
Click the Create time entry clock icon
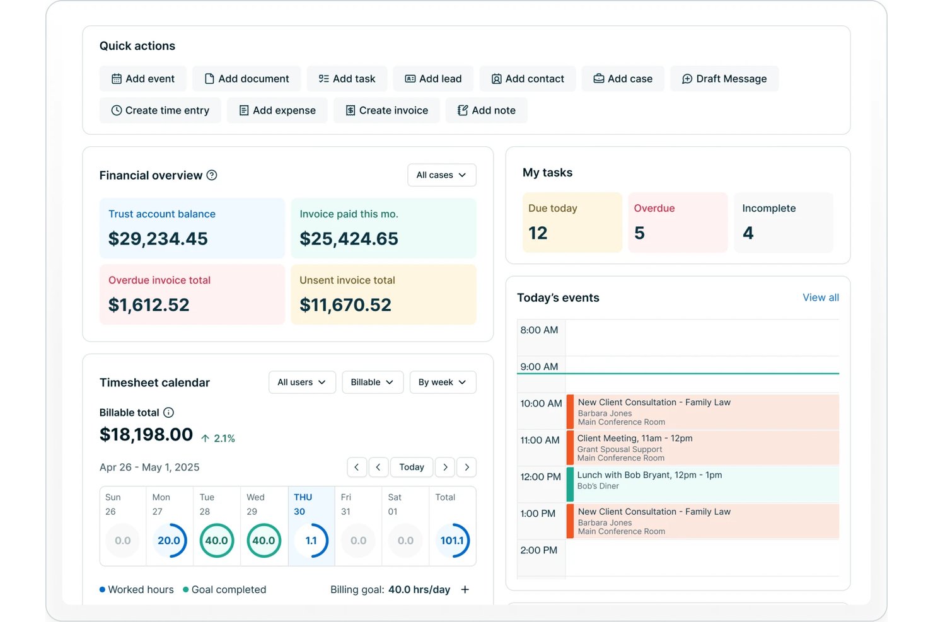(117, 110)
